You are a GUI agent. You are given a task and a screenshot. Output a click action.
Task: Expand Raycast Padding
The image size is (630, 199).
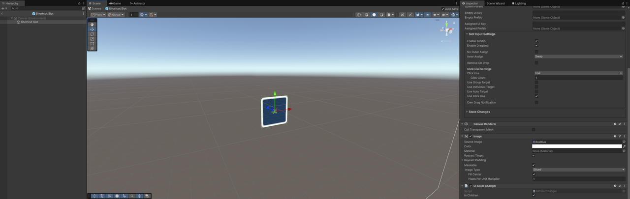[x=462, y=160]
